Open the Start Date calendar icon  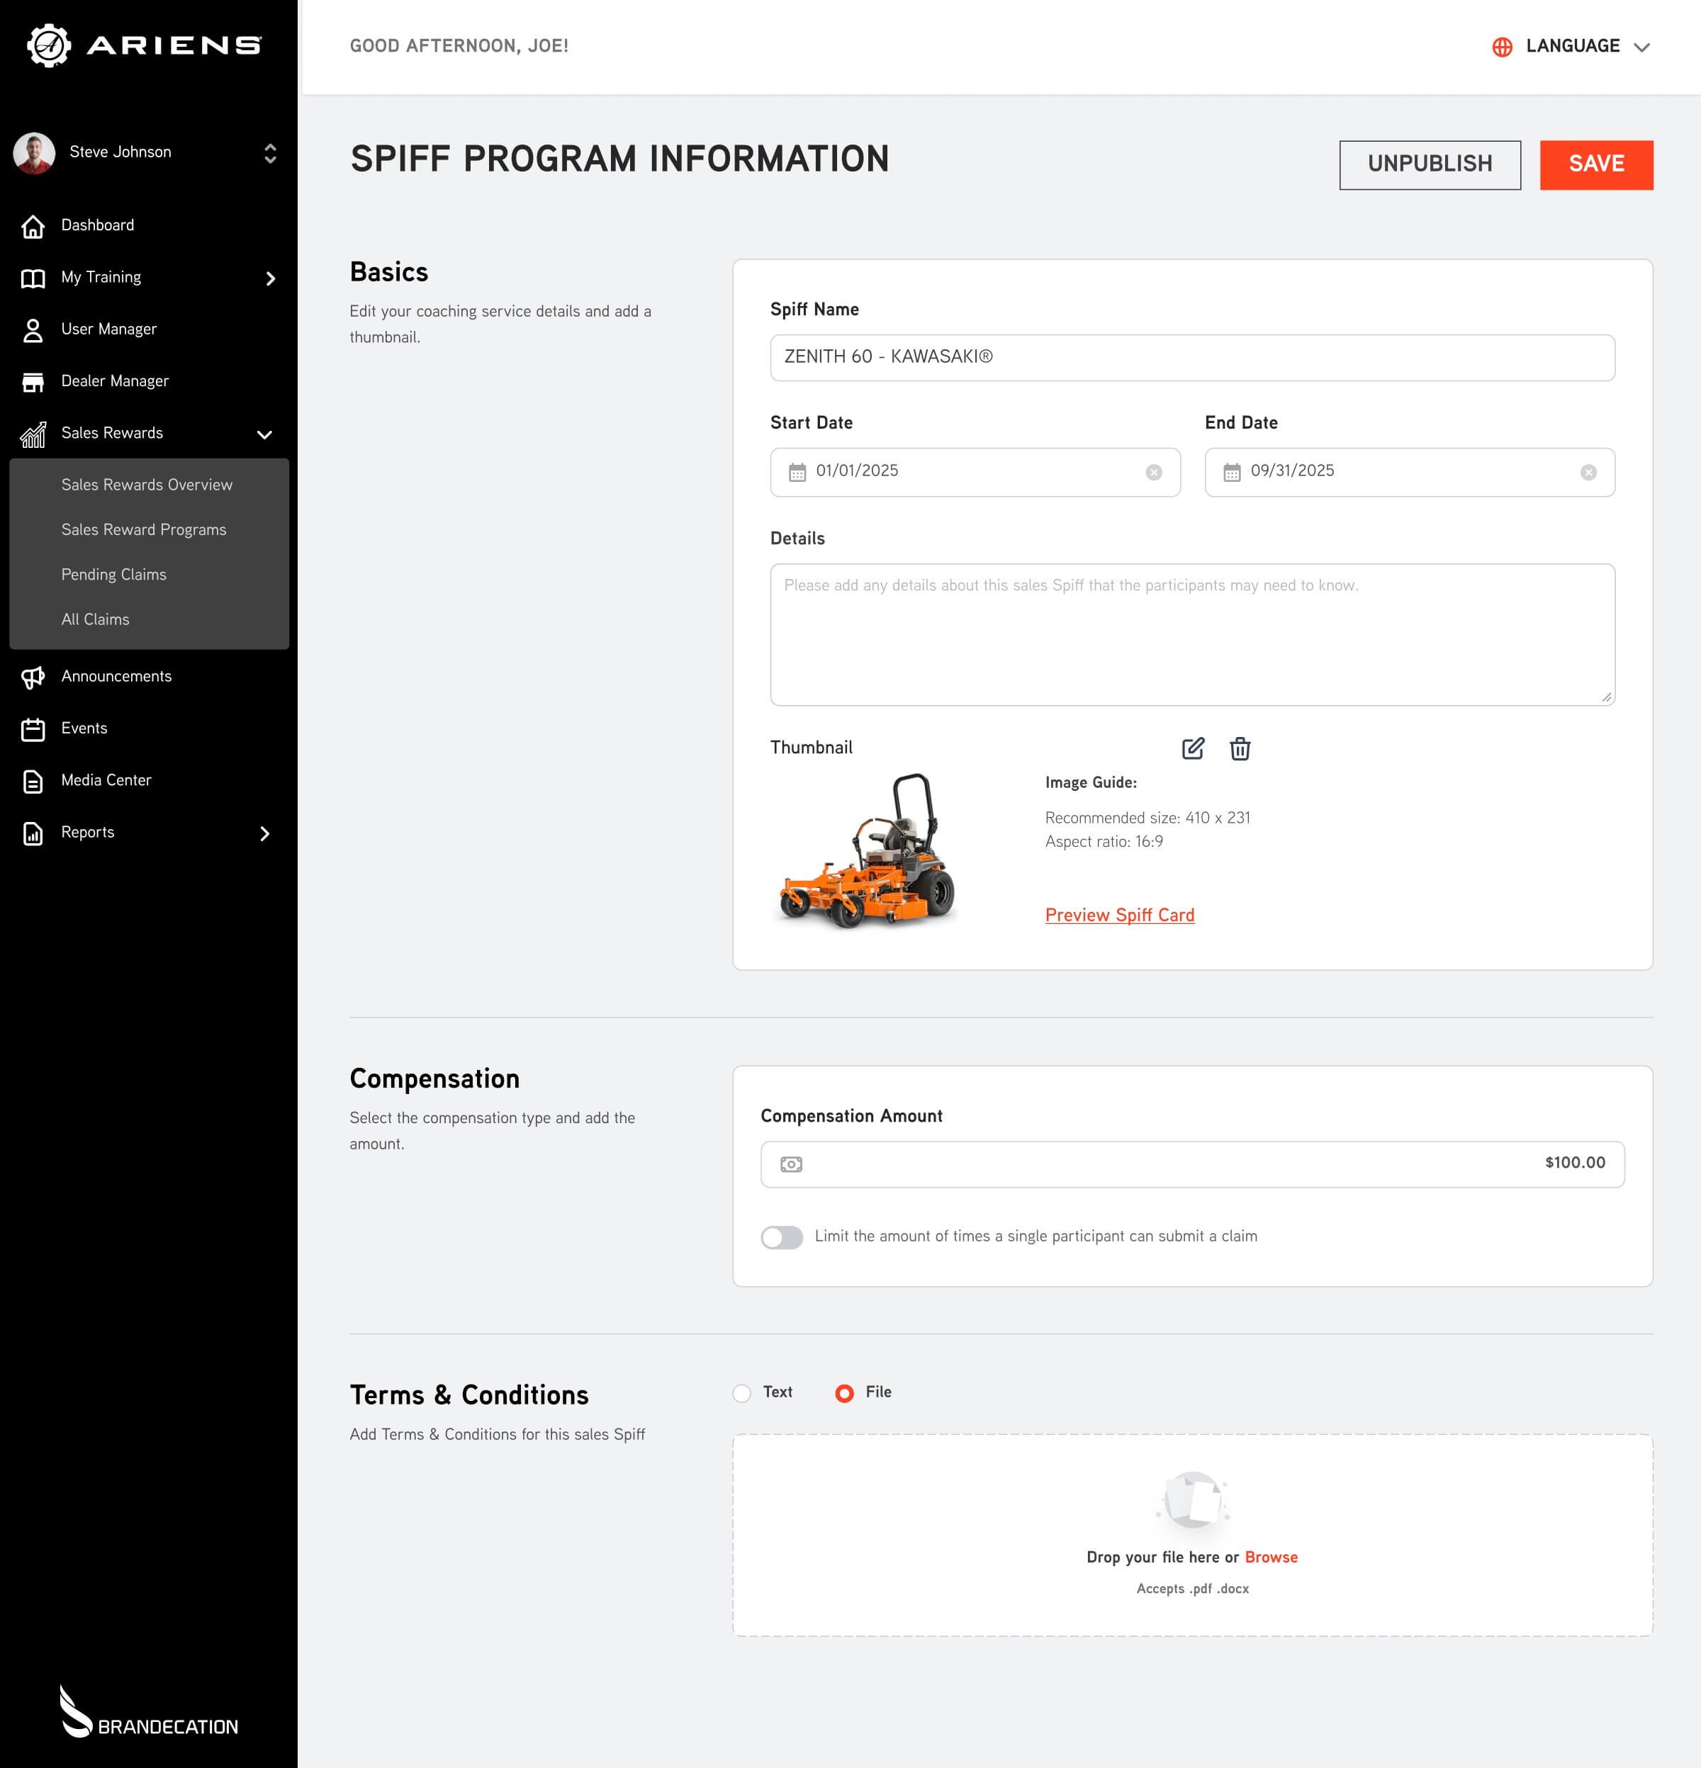click(798, 473)
